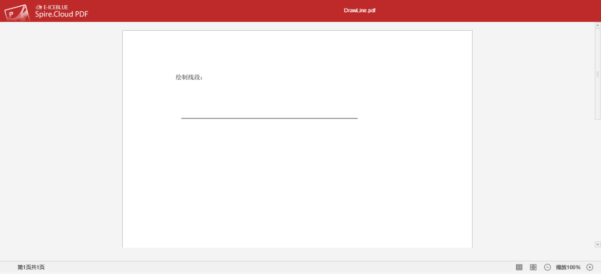
Task: Select the fit-page view icon in status bar
Action: [x=533, y=267]
